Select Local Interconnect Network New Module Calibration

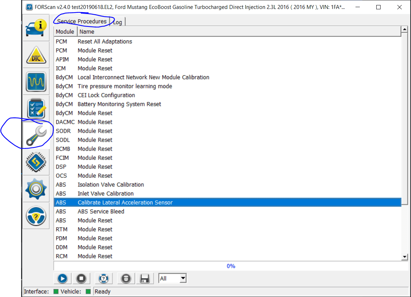[228, 77]
